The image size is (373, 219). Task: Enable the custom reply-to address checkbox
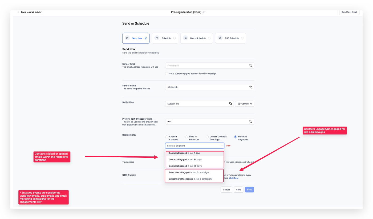[167, 74]
